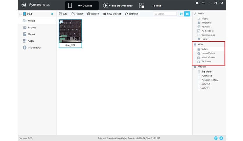Open the hamburger menu icon
Screen dimensions: 243x141
203,3
